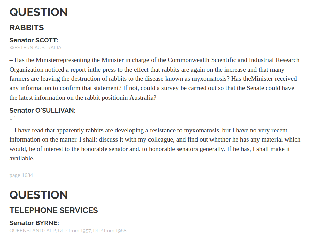The height and width of the screenshot is (235, 313).
Task: Select the RABBITS subheading
Action: (27, 28)
